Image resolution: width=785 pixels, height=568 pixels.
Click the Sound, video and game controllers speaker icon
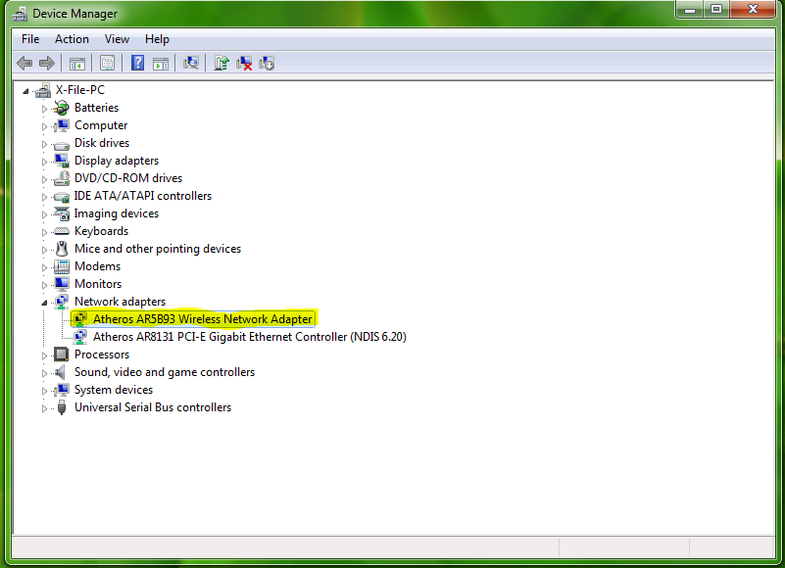(61, 372)
